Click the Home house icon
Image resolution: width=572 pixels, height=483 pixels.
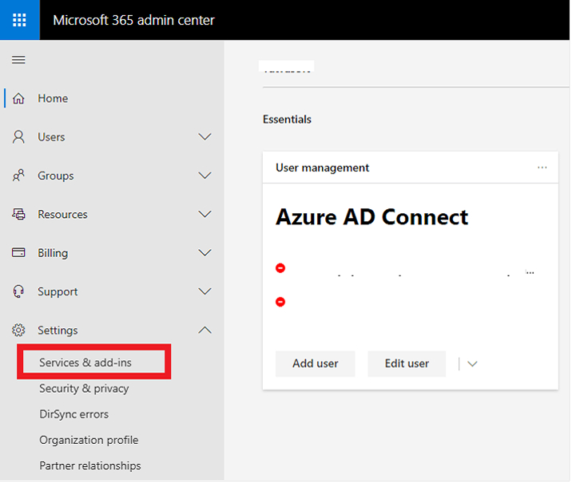[18, 98]
